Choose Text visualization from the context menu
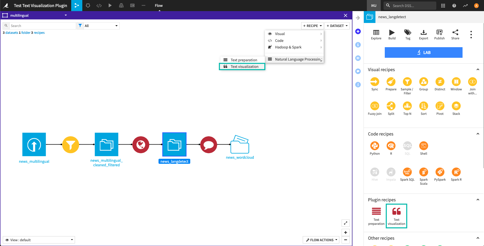The width and height of the screenshot is (484, 246). point(242,66)
